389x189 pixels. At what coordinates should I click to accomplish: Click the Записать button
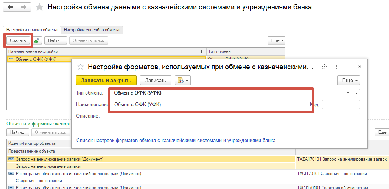pos(156,80)
